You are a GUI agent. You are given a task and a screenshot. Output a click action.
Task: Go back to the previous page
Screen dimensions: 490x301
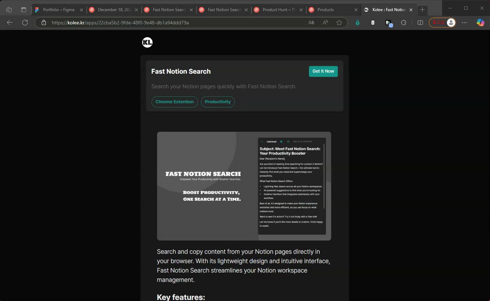coord(10,23)
